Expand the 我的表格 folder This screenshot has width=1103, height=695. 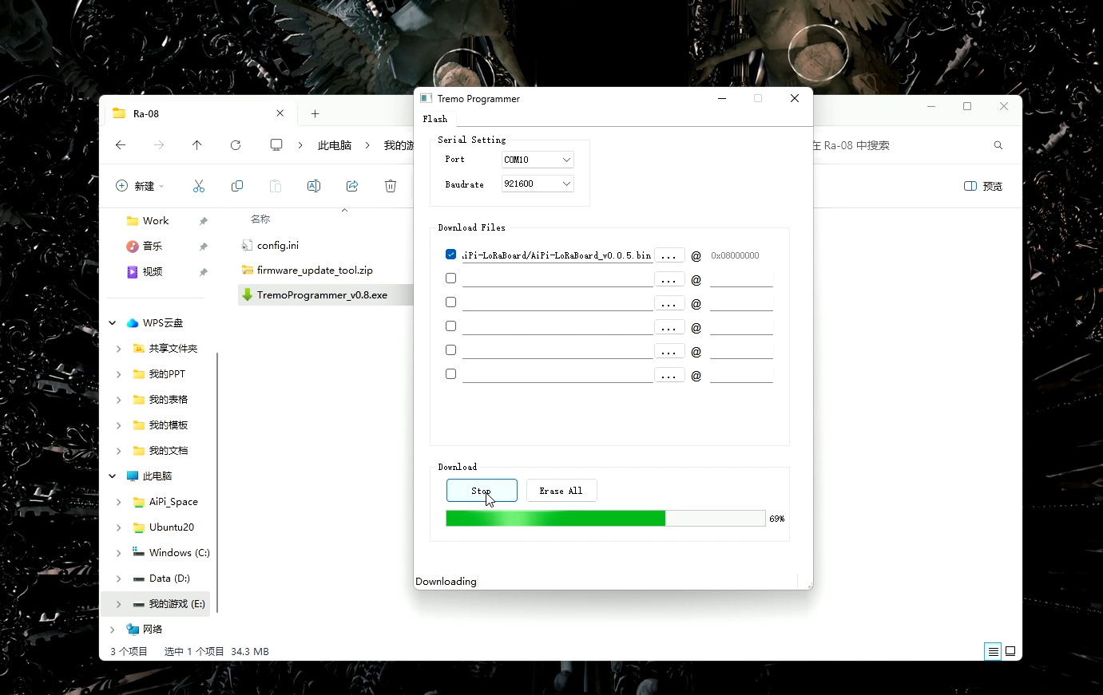point(119,400)
